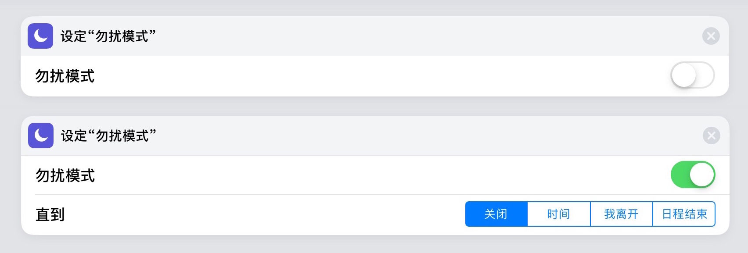Click the 勿扰模式 label in the second action
The height and width of the screenshot is (253, 748).
pos(65,175)
